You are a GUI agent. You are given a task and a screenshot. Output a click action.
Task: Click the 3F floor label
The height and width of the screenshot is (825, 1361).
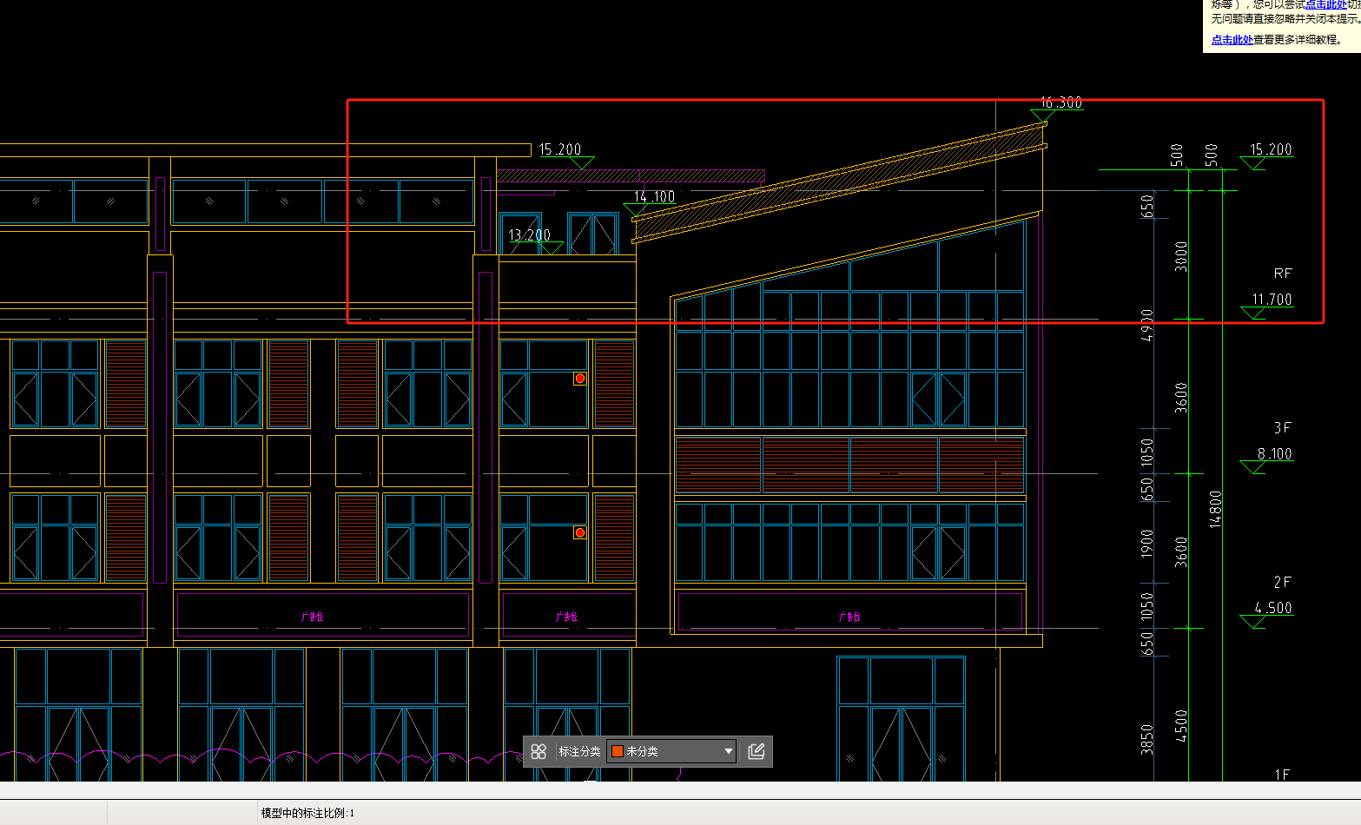(1283, 428)
